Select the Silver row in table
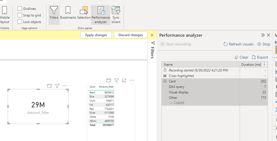 (x=102, y=113)
